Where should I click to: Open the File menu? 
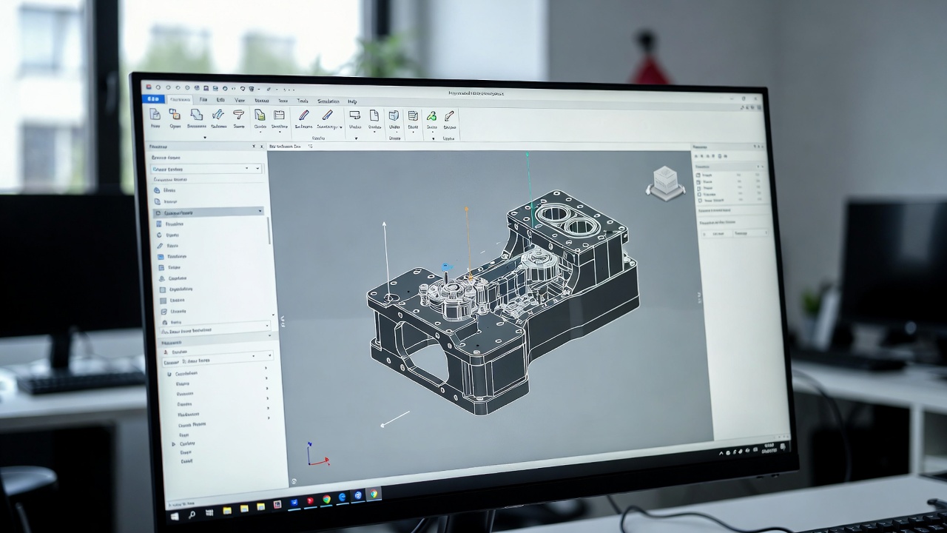point(203,100)
